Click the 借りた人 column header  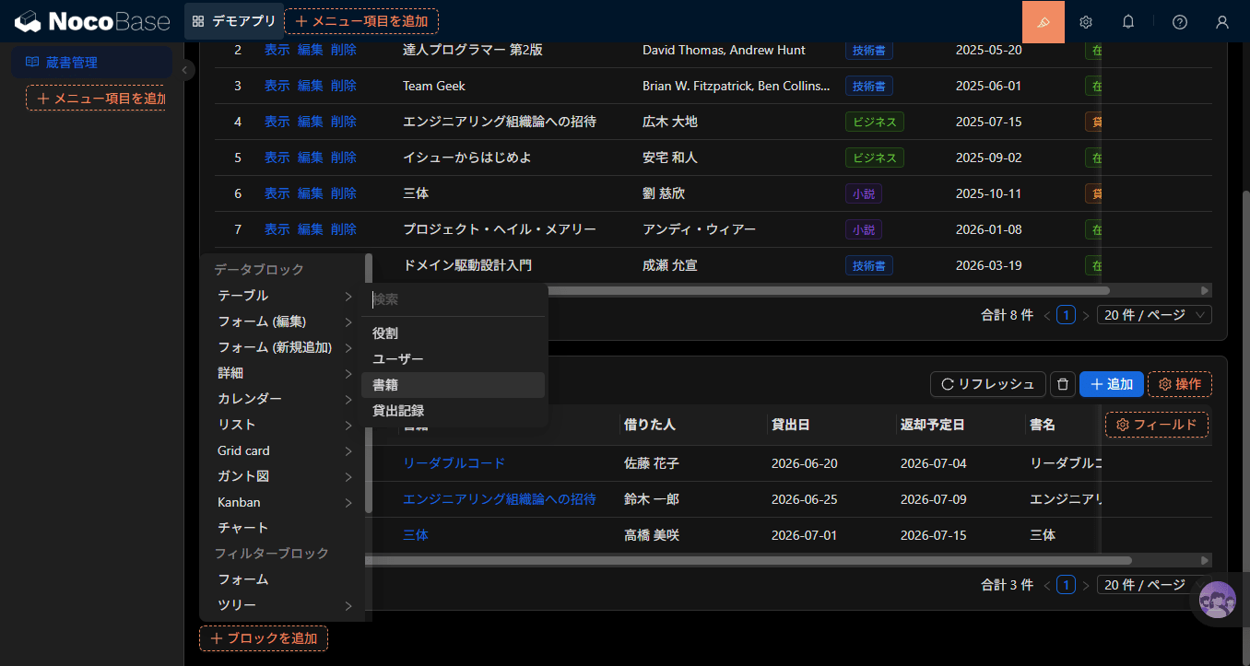click(x=650, y=425)
